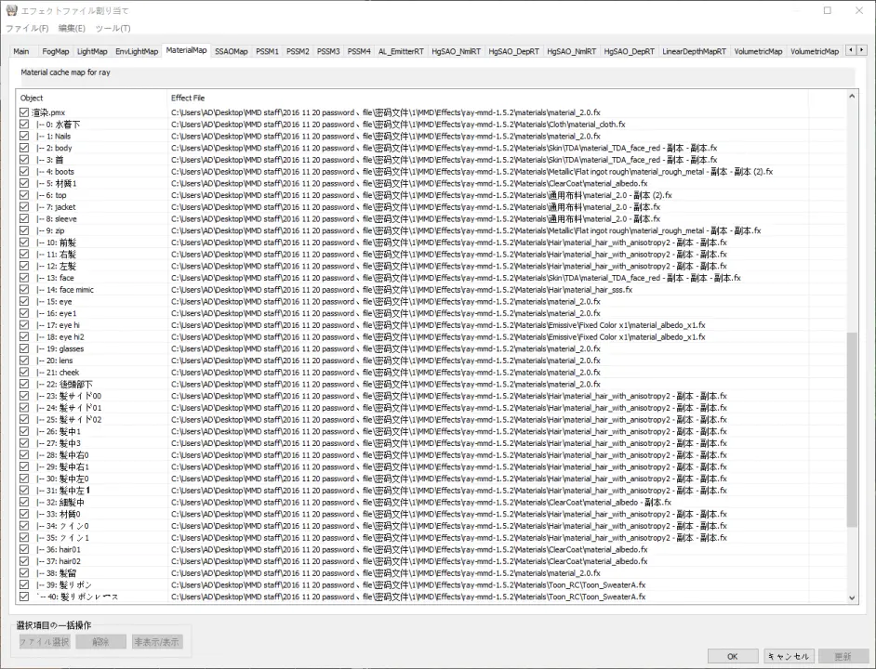Switch to the PSSM2 tab

(298, 51)
